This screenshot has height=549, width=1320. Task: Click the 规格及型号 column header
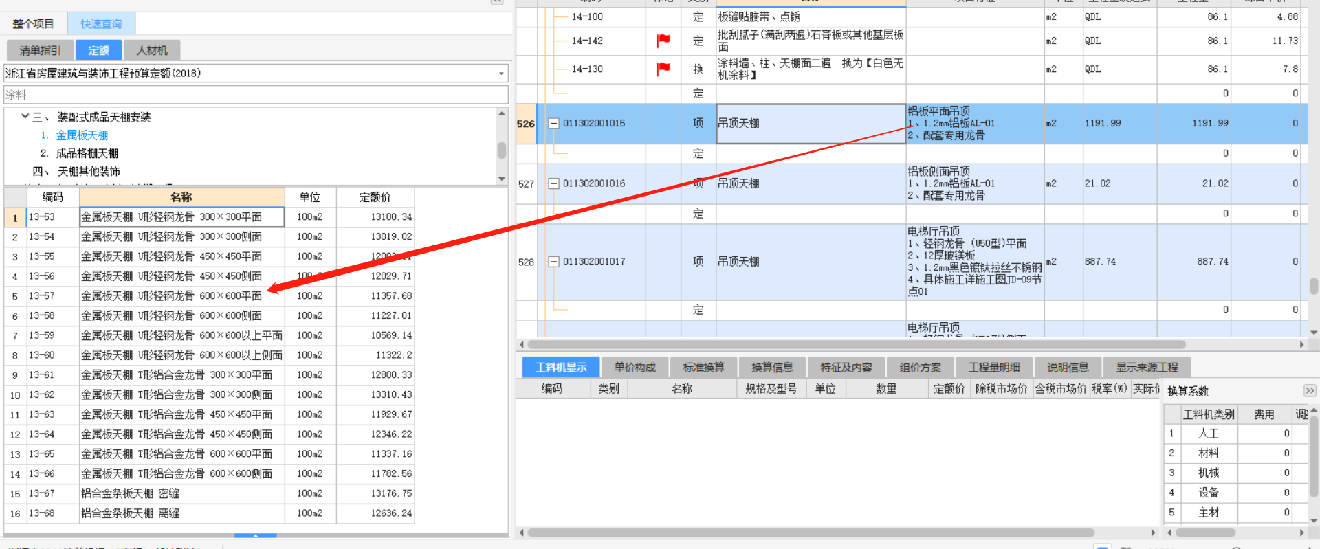pos(771,389)
